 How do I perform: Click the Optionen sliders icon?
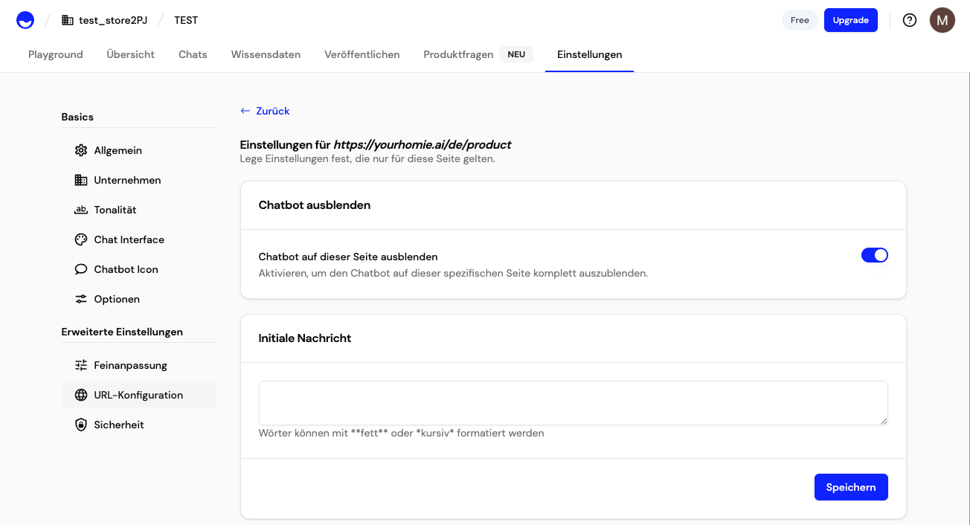click(x=81, y=299)
